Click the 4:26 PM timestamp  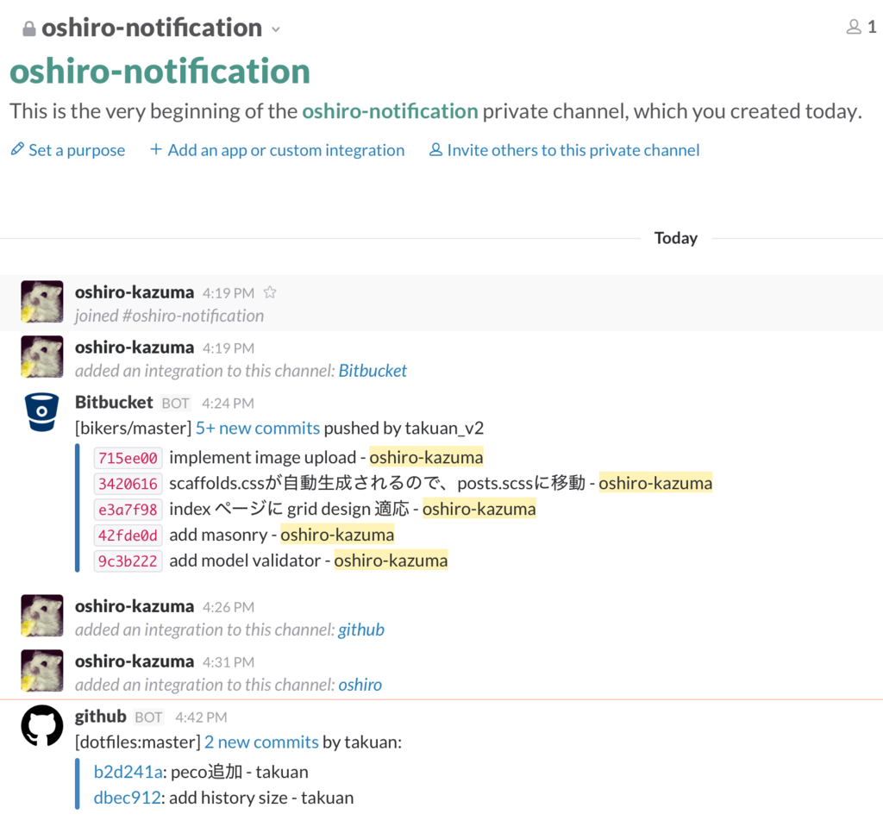(x=228, y=607)
